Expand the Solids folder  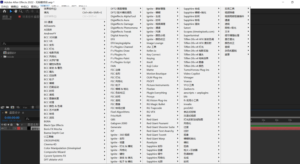pos(2,57)
